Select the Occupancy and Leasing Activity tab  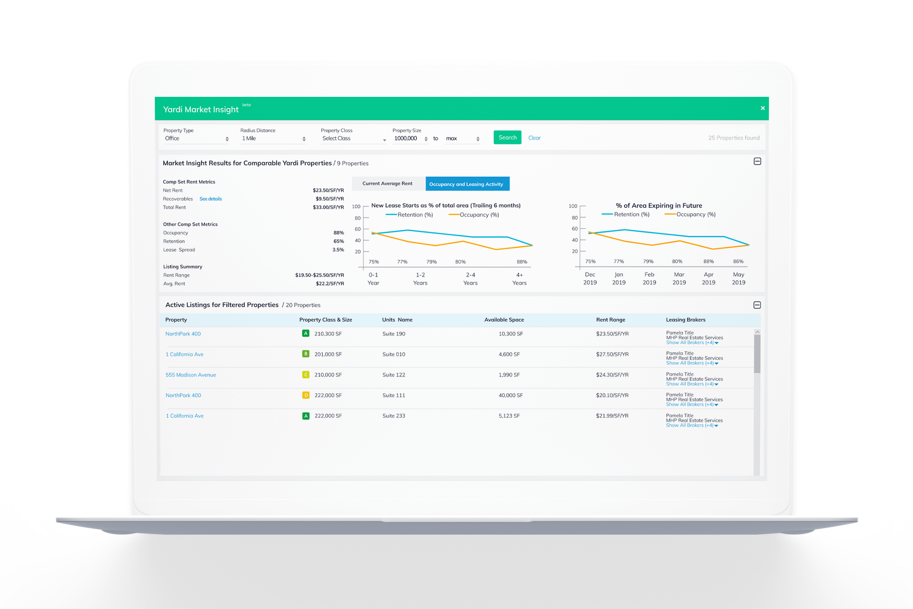(x=466, y=184)
